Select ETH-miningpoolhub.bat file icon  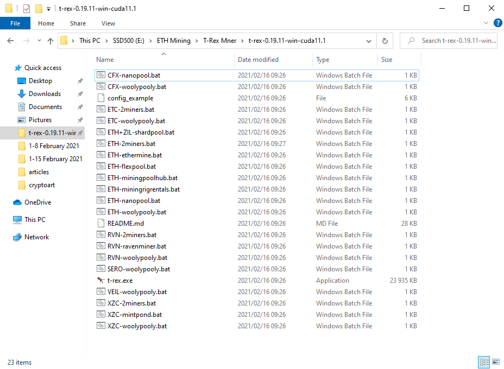coord(101,177)
